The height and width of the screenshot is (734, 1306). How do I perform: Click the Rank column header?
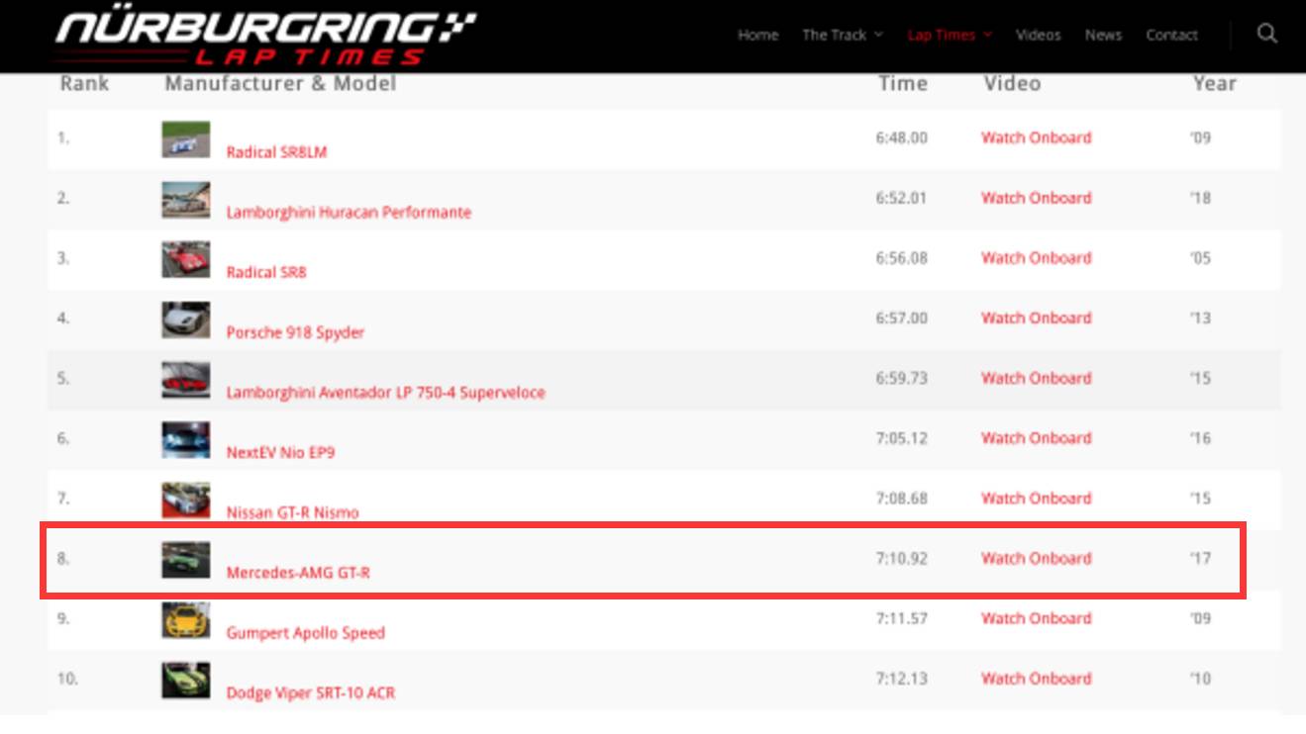[84, 83]
